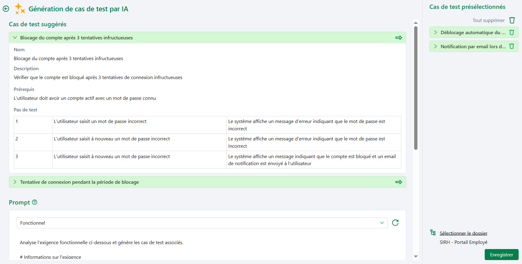
Task: Click the refresh icon to regenerate prompt
Action: tap(395, 223)
